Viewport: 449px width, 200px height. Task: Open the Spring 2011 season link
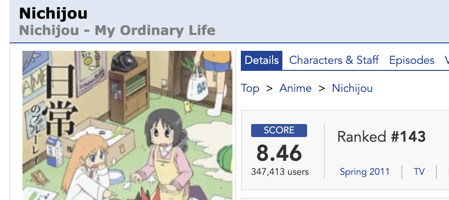365,172
